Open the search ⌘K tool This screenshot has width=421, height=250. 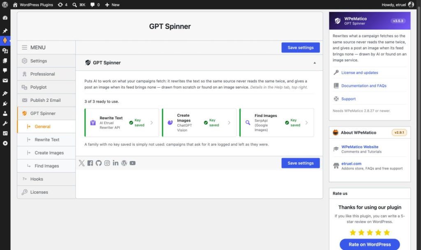click(x=79, y=5)
